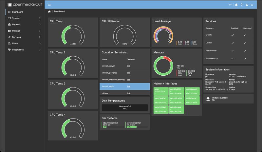Screen dimensions: 262x152
Task: Open the user account icon
Action: click(247, 5)
